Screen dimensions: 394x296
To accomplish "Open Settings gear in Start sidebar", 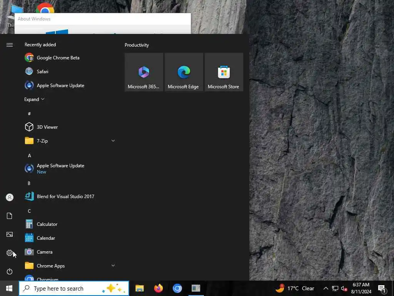I will (x=10, y=253).
